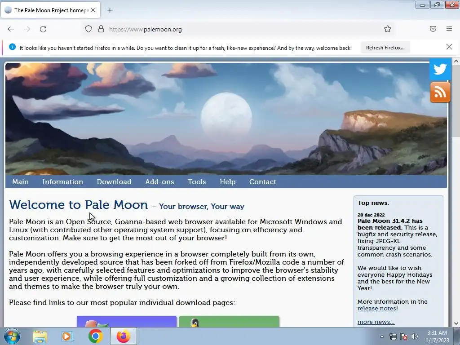460x345 pixels.
Task: Click the "Top news:" heading
Action: pos(373,203)
